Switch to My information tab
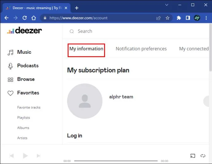The width and height of the screenshot is (212, 164). click(86, 49)
